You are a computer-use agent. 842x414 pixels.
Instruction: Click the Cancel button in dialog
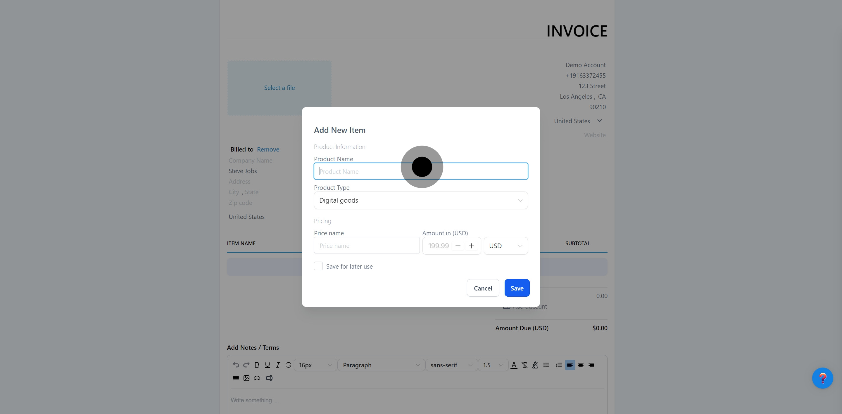click(x=483, y=288)
